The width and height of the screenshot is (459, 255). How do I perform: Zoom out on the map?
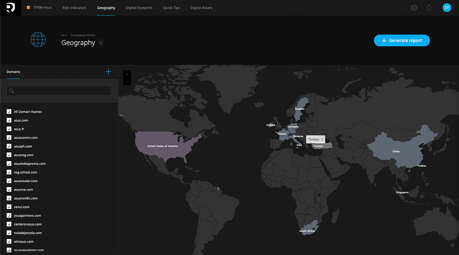click(127, 81)
